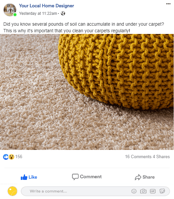Viewport: 174px width, 199px height.
Task: Open the 16 Comments list
Action: [138, 156]
